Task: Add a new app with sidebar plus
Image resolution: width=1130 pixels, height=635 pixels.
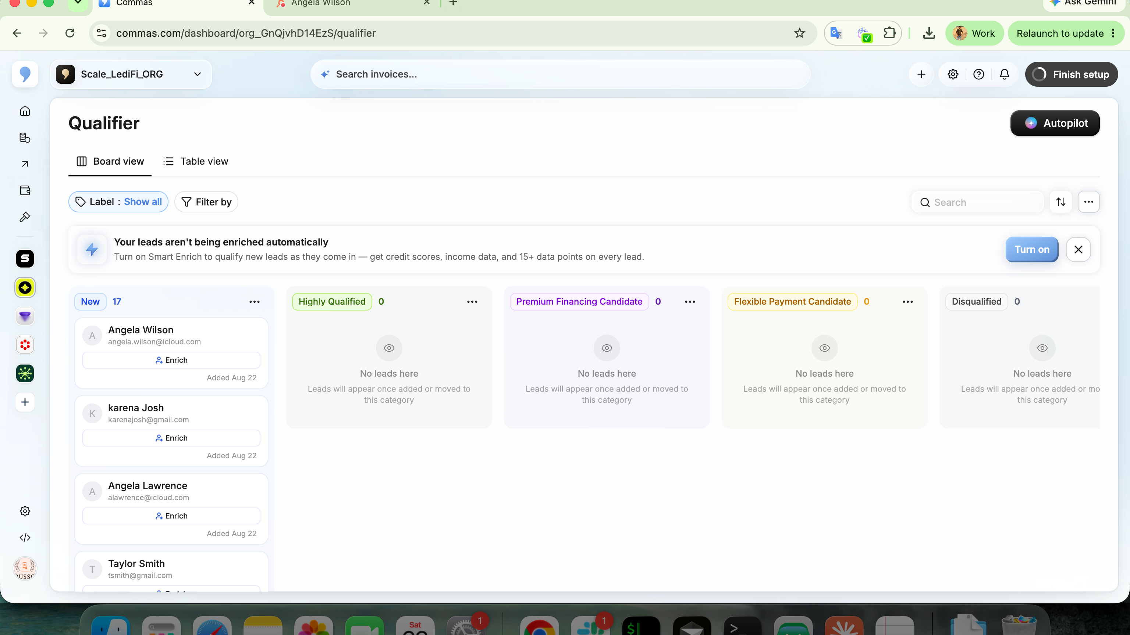Action: pos(25,402)
